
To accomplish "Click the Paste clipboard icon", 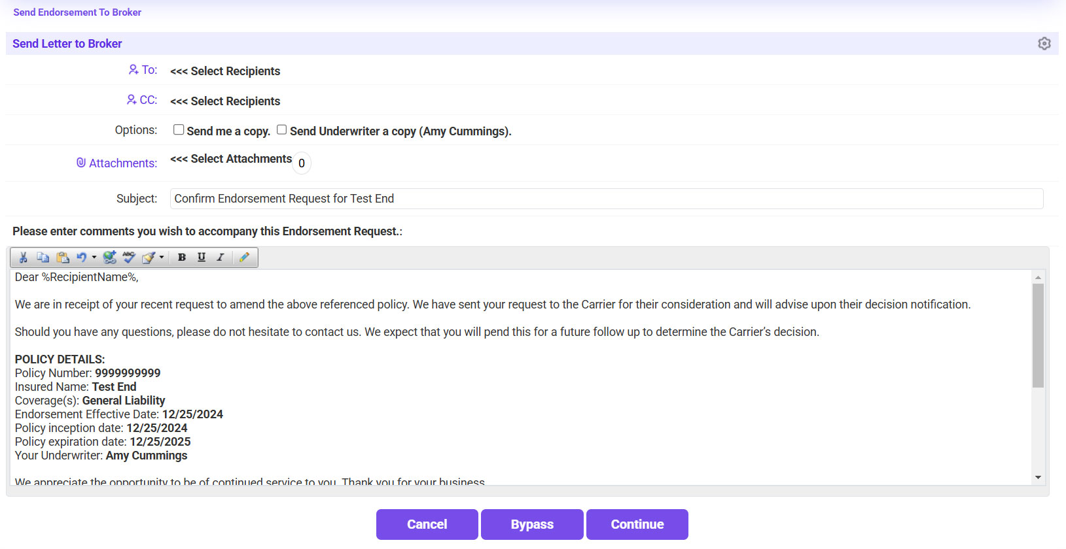I will [63, 258].
